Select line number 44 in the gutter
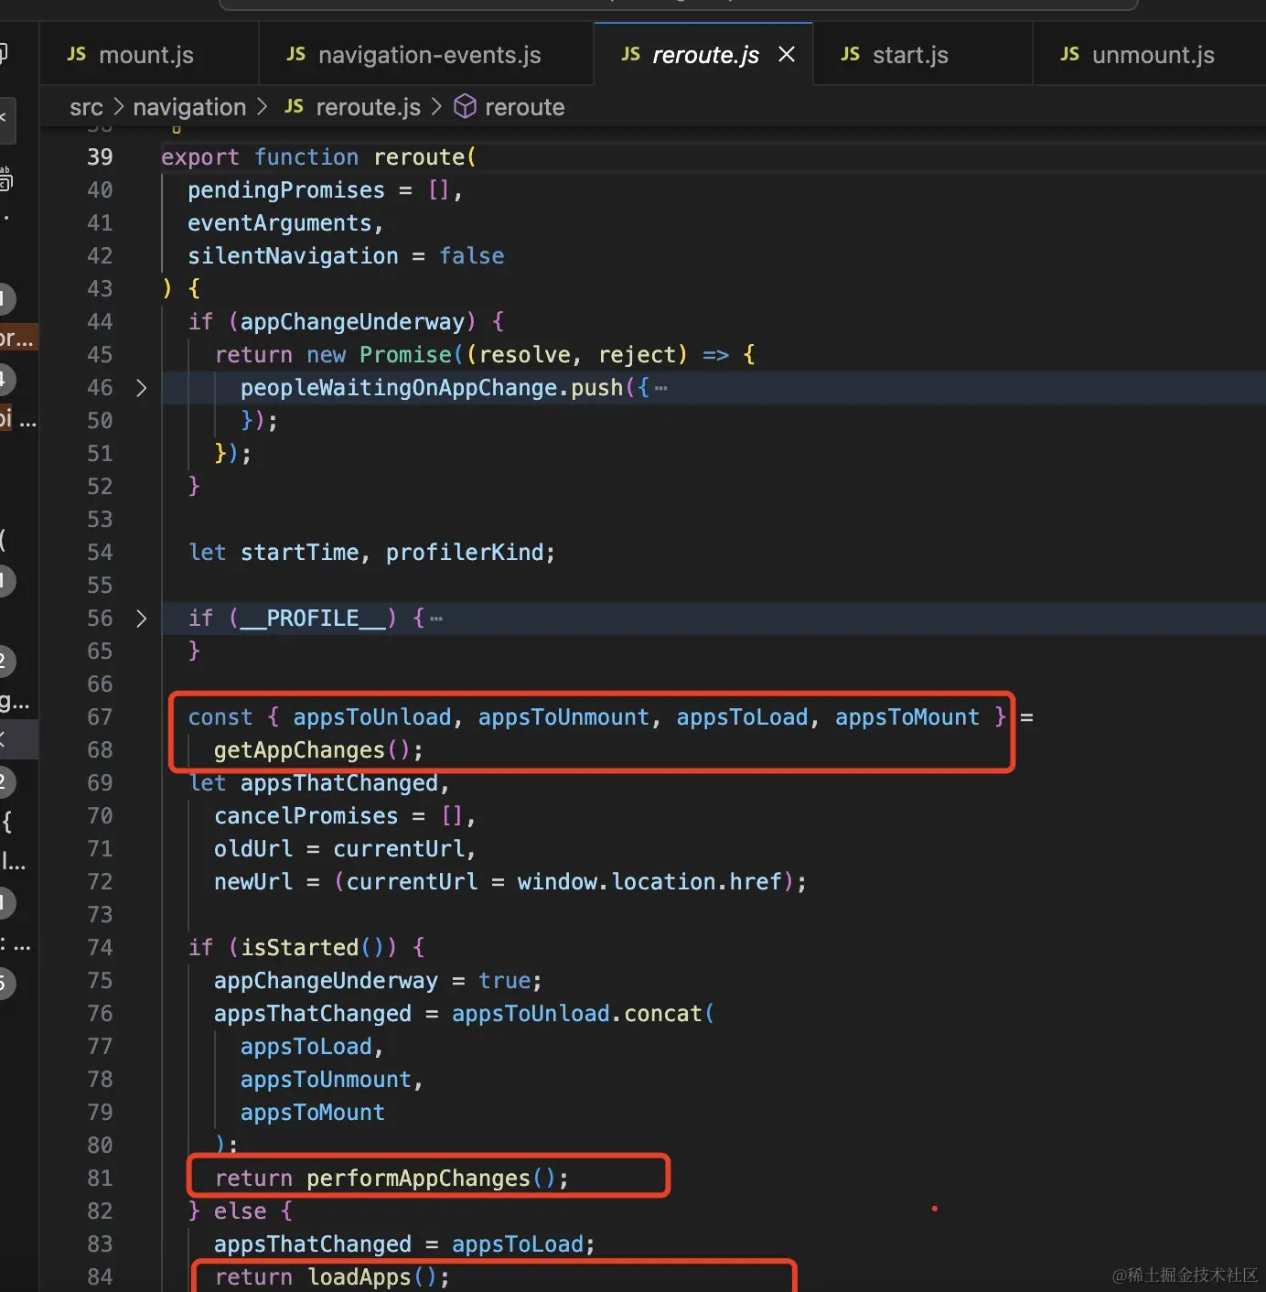The width and height of the screenshot is (1266, 1292). point(100,322)
